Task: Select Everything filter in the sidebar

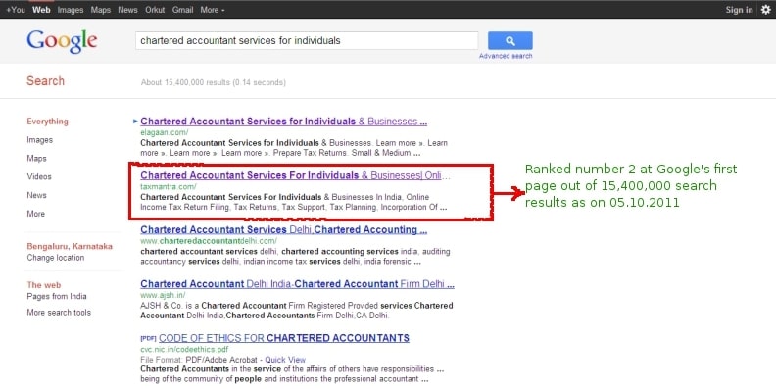Action: click(x=47, y=122)
